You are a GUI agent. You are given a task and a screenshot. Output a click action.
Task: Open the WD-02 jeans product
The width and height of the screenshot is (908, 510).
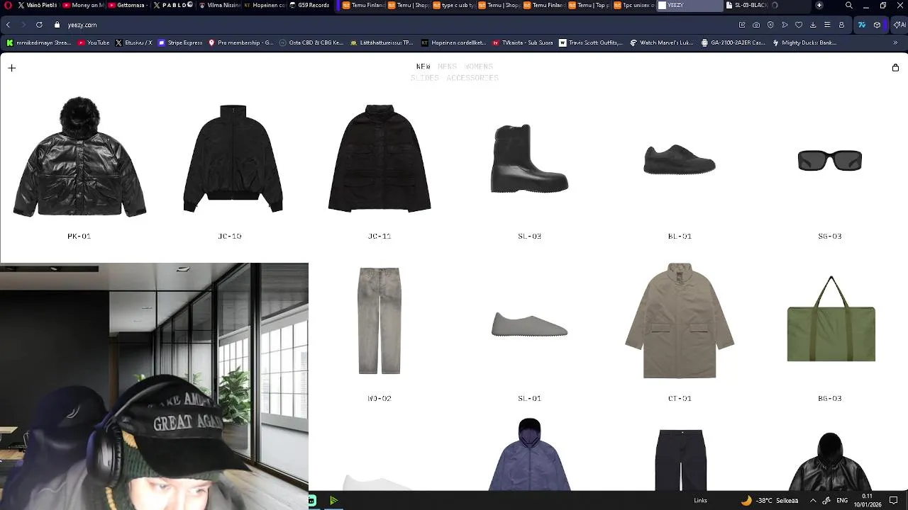[380, 320]
